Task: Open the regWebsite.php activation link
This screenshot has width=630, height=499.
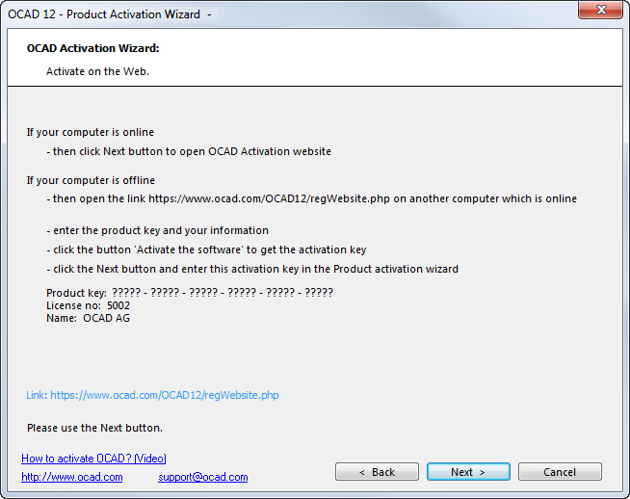Action: [x=152, y=395]
